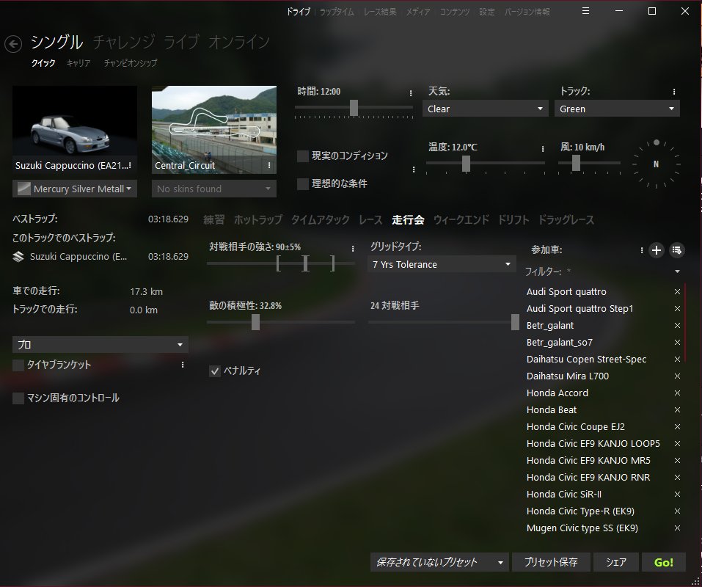Adjust 風 wind speed slider handle
702x587 pixels.
pos(576,163)
